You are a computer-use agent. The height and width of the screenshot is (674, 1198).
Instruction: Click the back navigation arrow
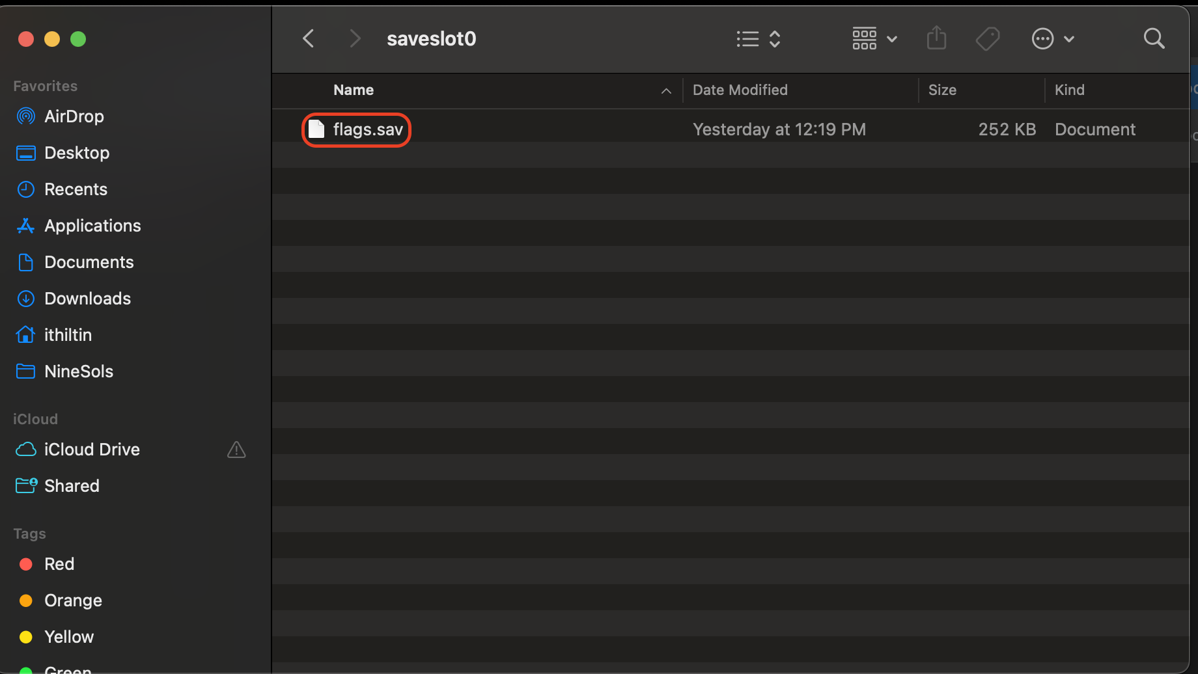click(x=308, y=38)
